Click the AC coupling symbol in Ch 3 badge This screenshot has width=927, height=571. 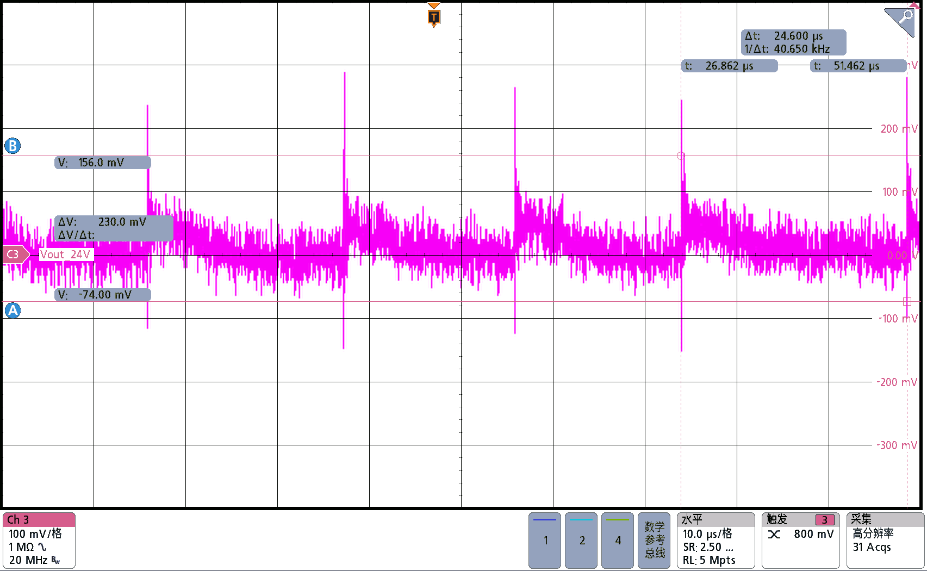[42, 547]
